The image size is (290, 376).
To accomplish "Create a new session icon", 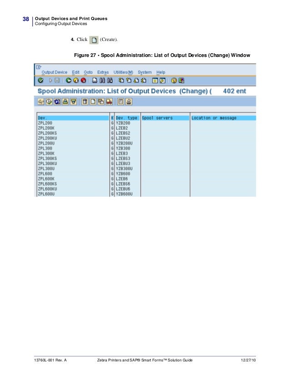I will point(155,81).
